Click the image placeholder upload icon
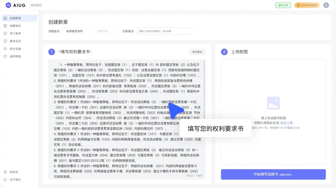336x188 pixels. (273, 103)
